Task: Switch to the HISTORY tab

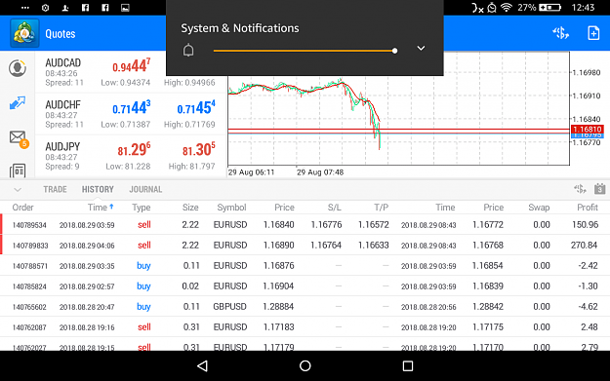Action: click(98, 189)
